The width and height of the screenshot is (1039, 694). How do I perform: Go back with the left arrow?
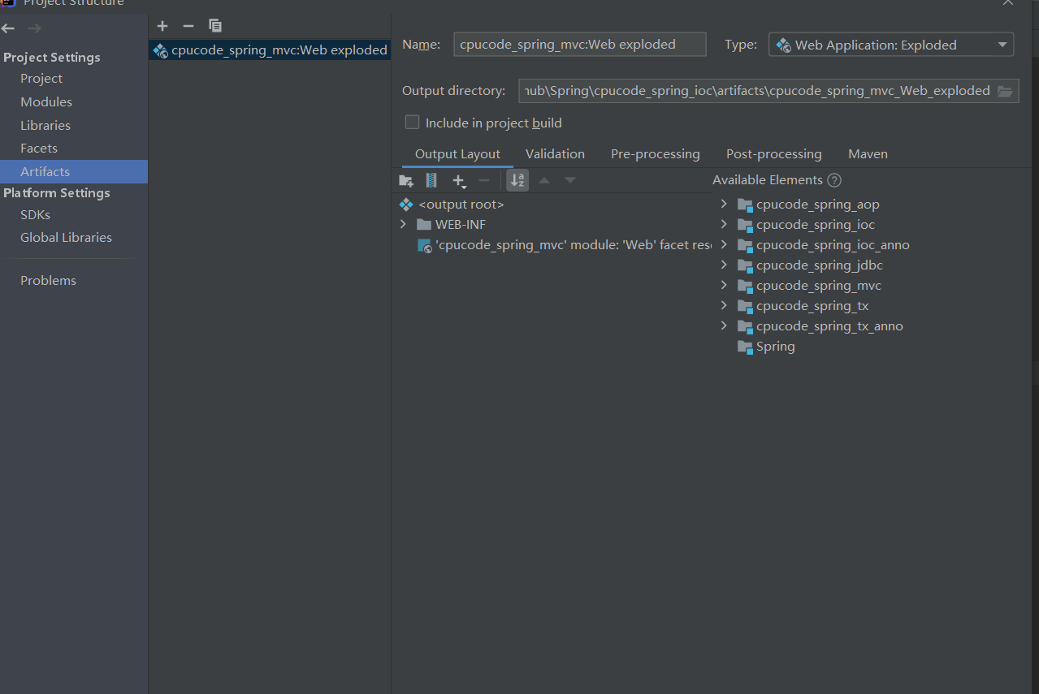point(8,28)
